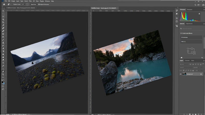Click Create new library

point(187,33)
